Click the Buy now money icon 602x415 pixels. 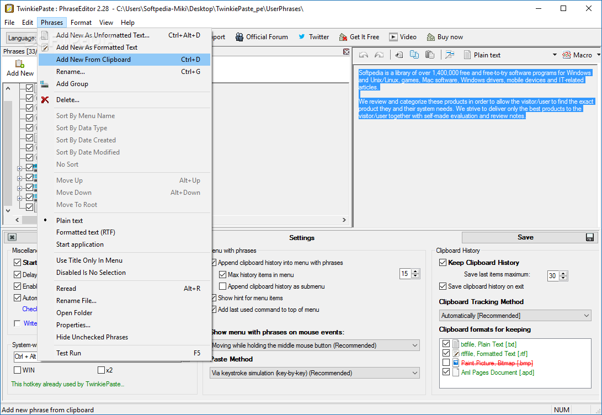click(x=431, y=37)
